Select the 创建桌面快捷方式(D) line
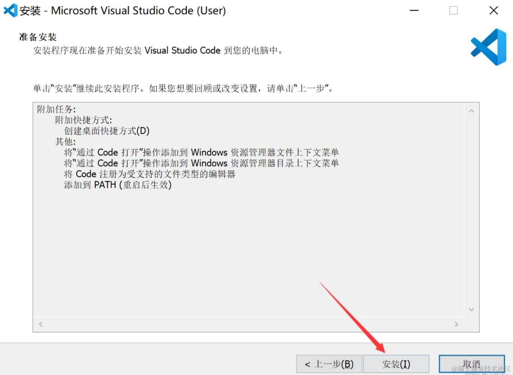Screen dimensions: 513x375 106,131
